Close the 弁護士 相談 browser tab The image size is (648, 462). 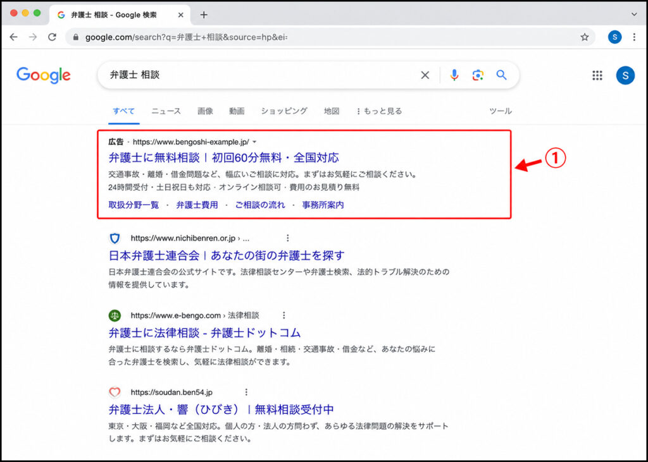point(180,15)
